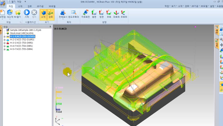The image size is (223, 126).
Task: Switch to the 정면 front view
Action: [x=102, y=12]
